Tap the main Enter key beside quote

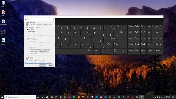point(119,40)
